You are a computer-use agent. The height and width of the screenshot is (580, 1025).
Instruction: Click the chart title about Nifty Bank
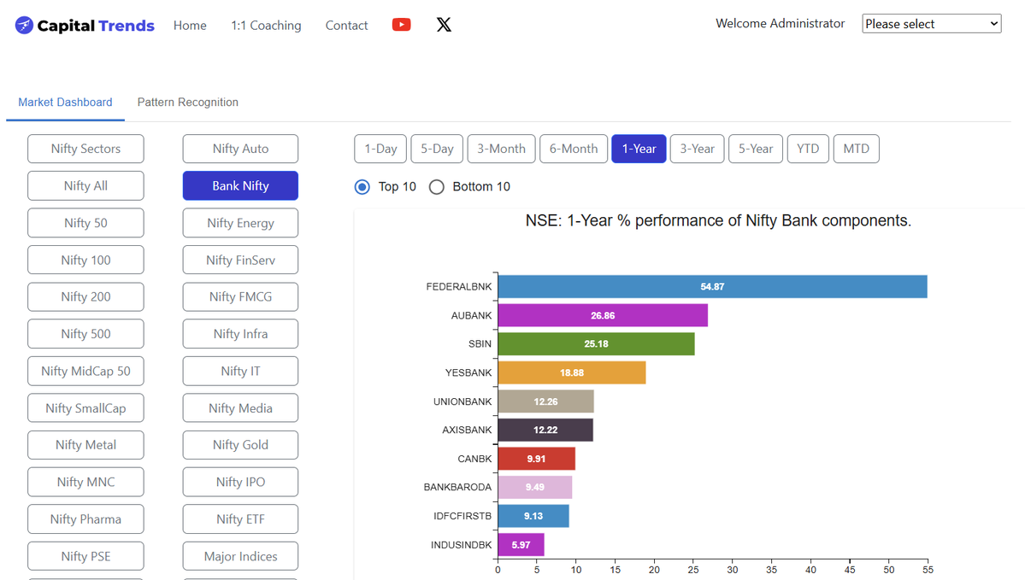tap(718, 220)
